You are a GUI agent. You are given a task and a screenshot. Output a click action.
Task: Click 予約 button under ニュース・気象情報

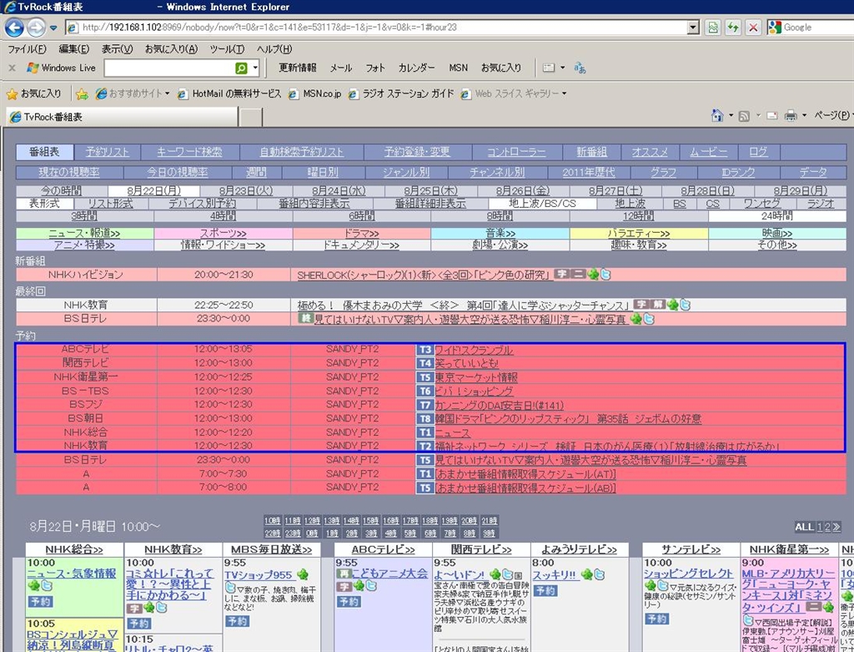click(40, 601)
